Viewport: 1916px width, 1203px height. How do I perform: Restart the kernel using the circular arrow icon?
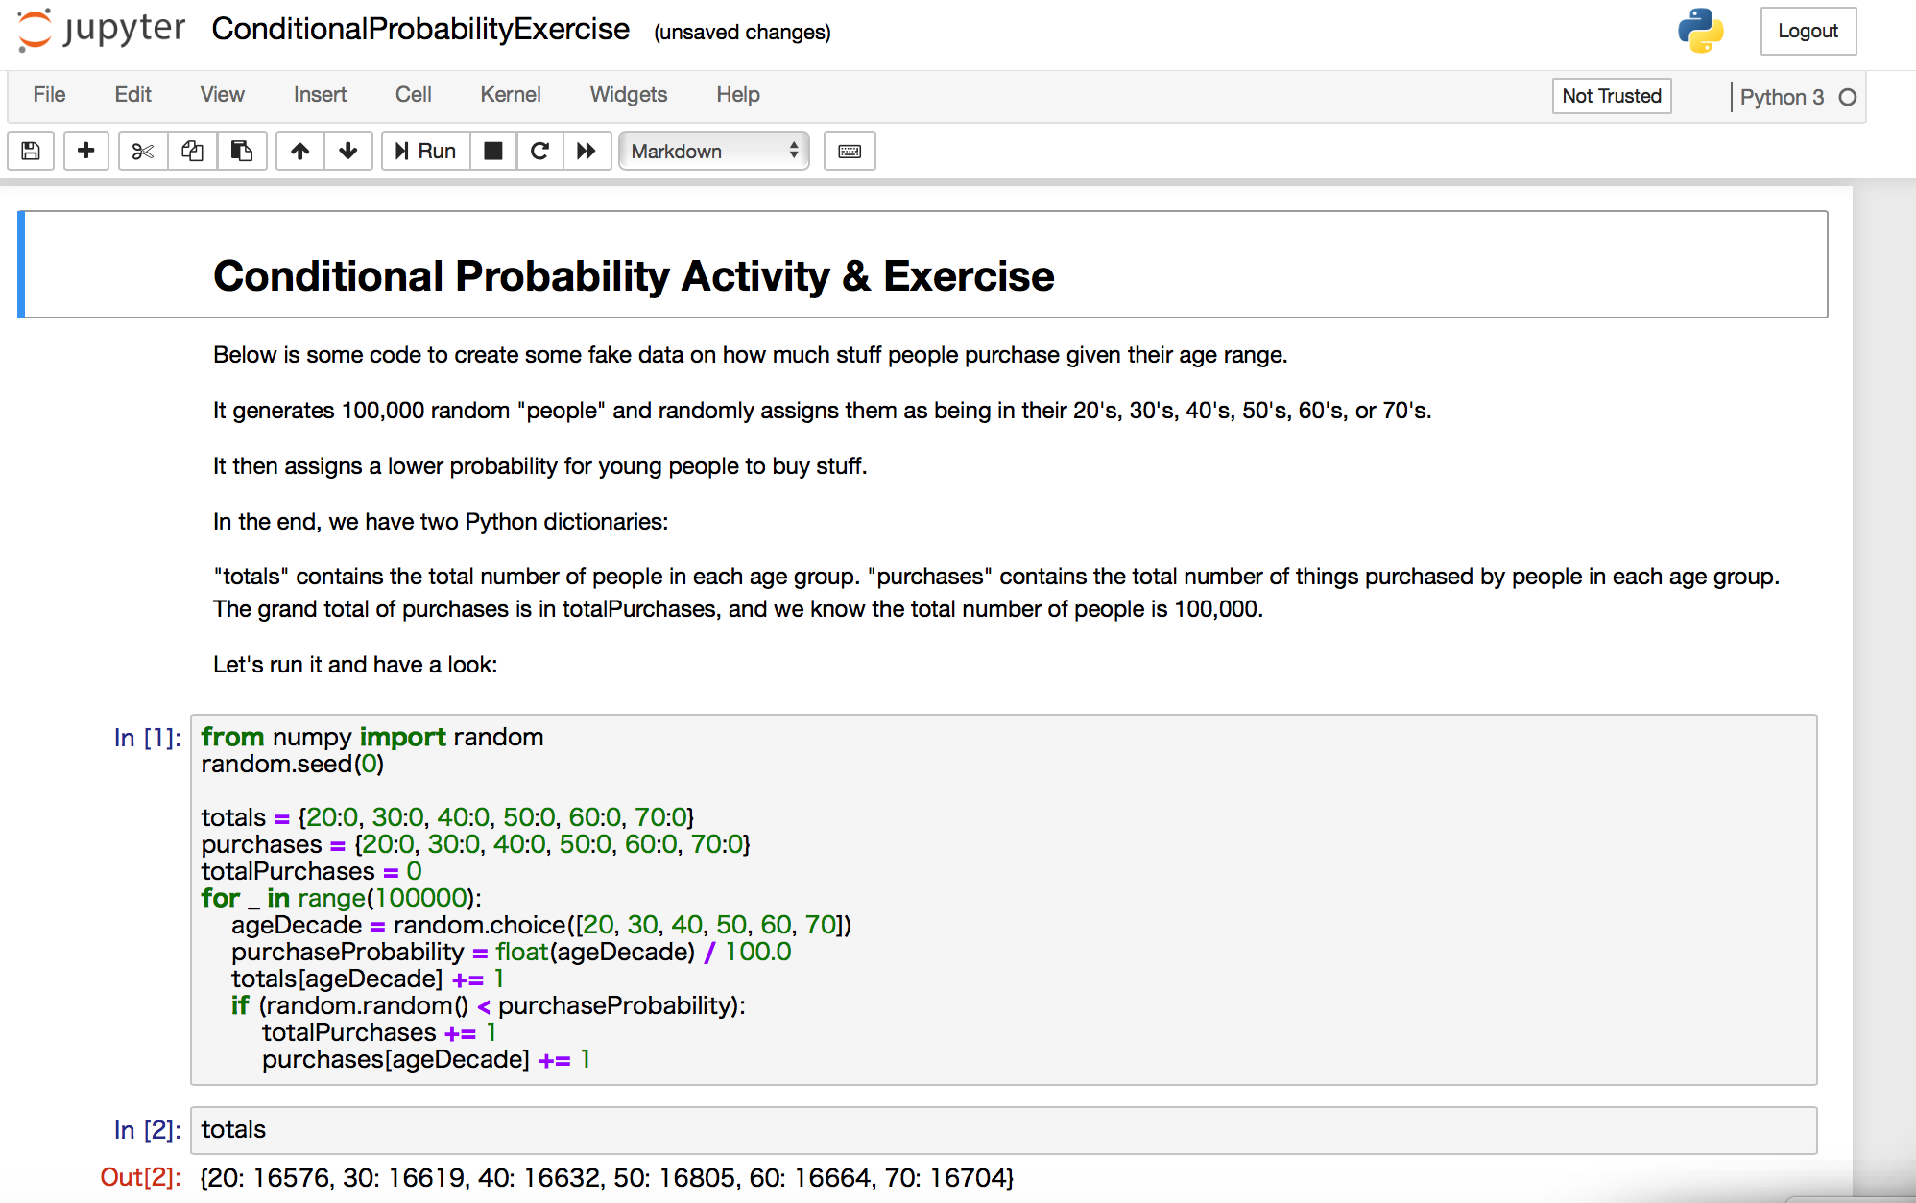[539, 152]
